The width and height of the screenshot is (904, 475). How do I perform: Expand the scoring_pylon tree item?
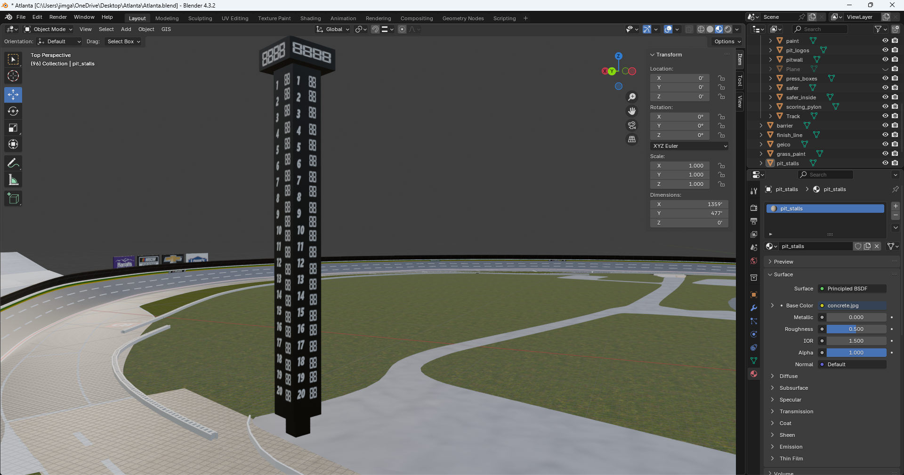pos(770,107)
